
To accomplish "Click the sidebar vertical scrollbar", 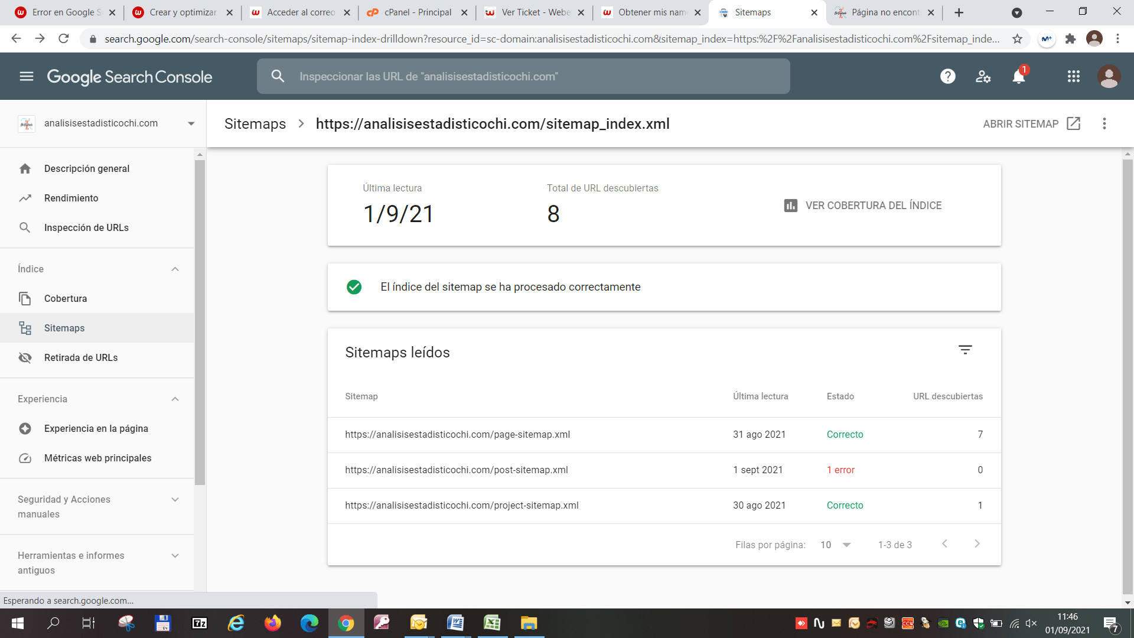I will 200,322.
